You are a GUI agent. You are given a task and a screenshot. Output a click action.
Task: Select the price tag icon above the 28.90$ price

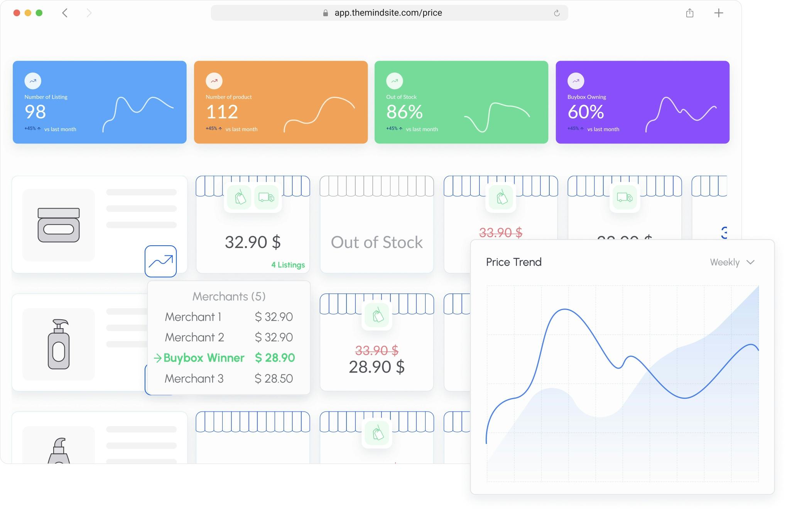point(377,315)
